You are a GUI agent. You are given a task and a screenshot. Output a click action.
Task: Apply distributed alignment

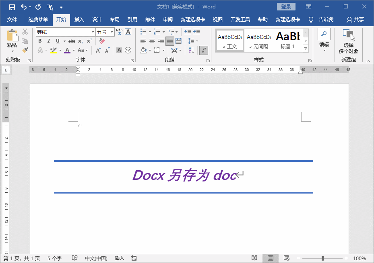pos(179,41)
